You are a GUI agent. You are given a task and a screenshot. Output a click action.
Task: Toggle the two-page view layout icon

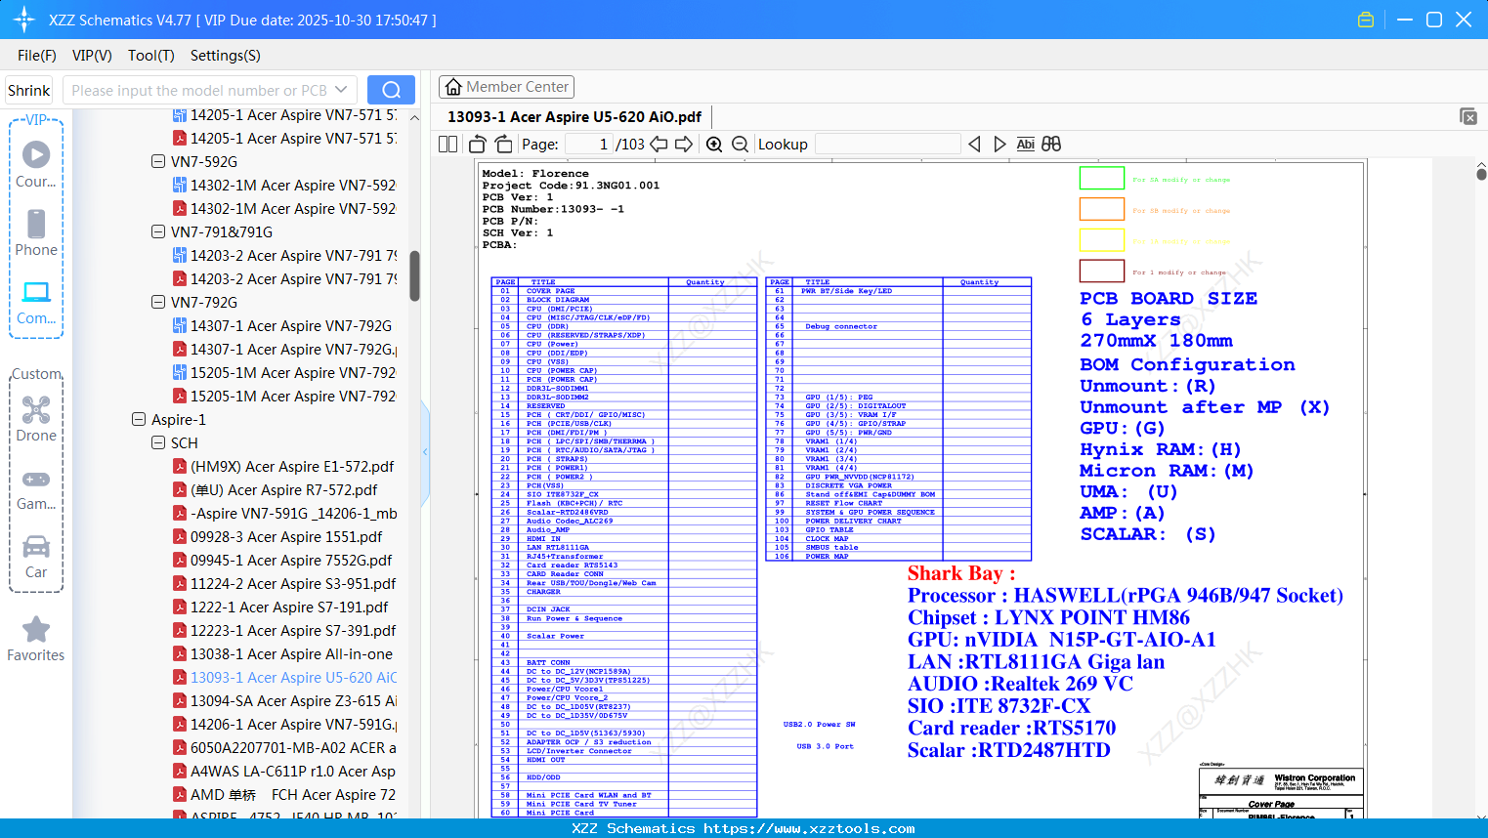[448, 145]
